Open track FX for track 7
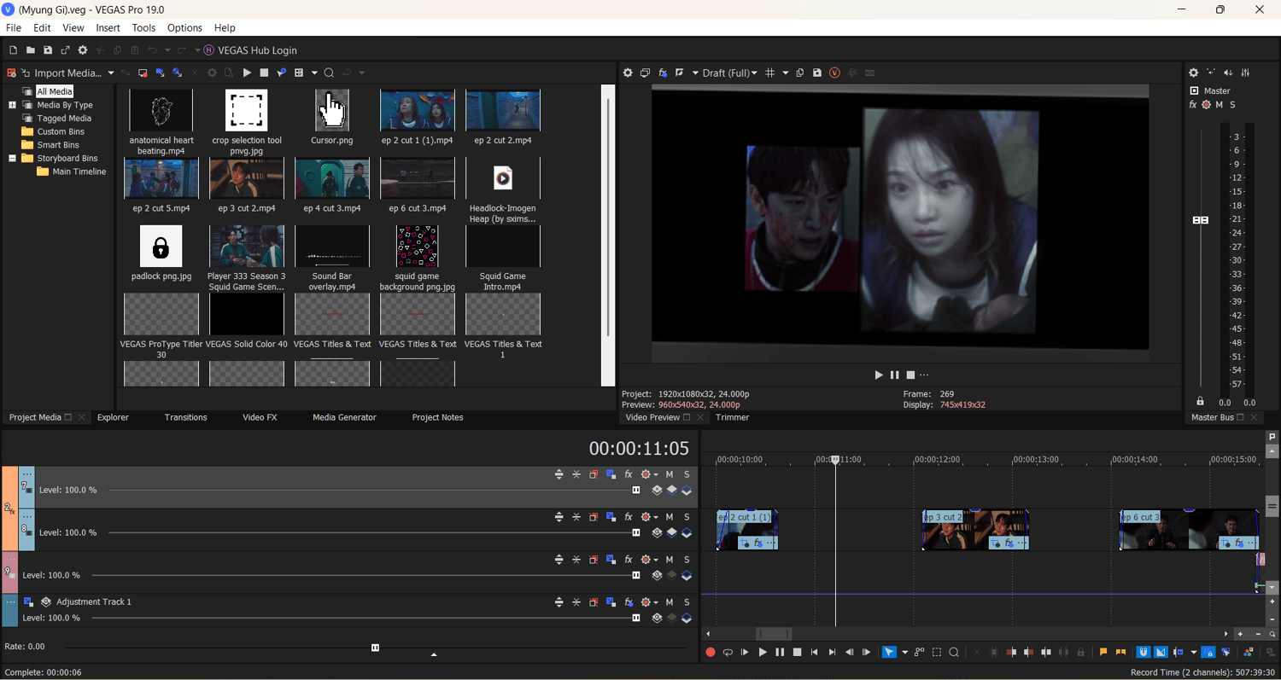Viewport: 1281px width, 680px height. (x=629, y=474)
